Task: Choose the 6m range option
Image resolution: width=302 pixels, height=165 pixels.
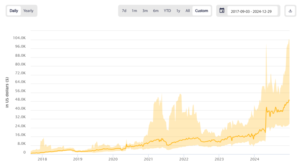Action: pos(156,11)
